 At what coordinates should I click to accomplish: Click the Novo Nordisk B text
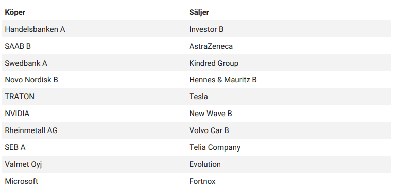click(x=31, y=80)
